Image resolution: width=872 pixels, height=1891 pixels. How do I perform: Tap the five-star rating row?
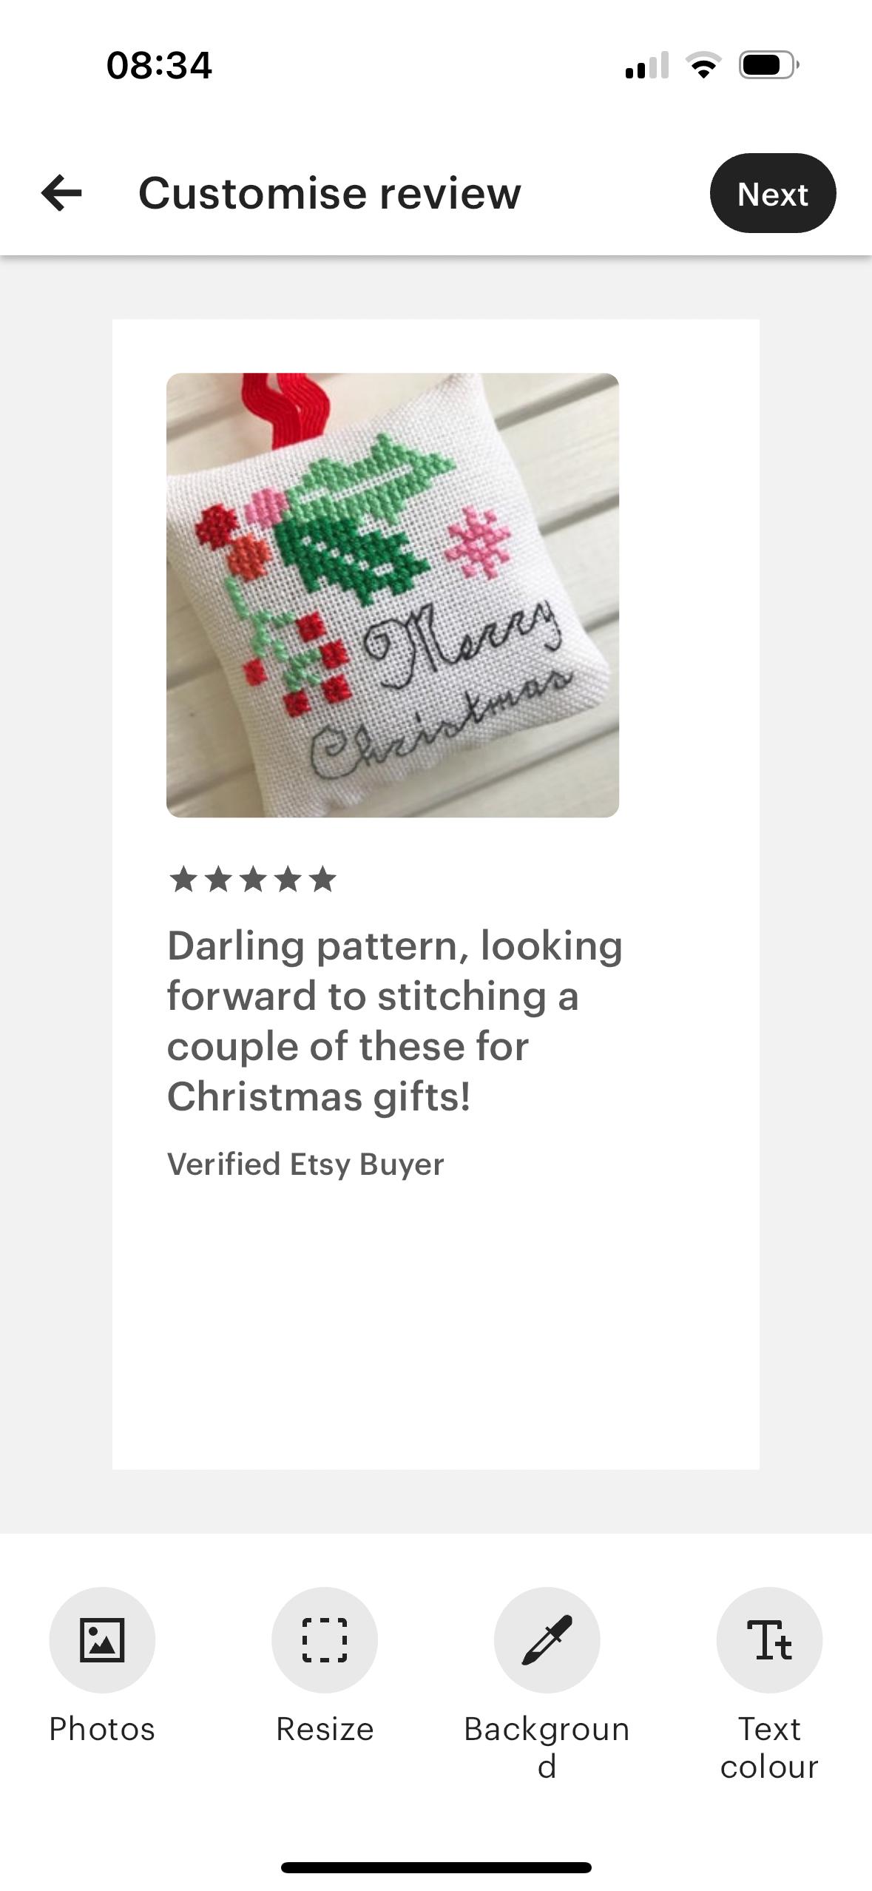(253, 880)
